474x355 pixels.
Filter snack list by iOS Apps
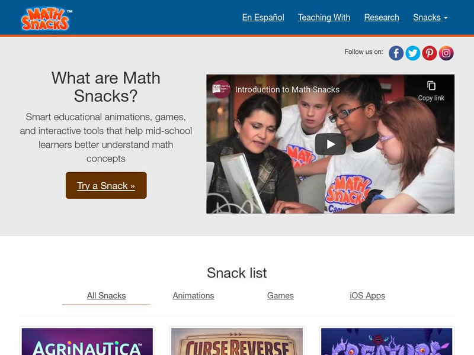(367, 295)
